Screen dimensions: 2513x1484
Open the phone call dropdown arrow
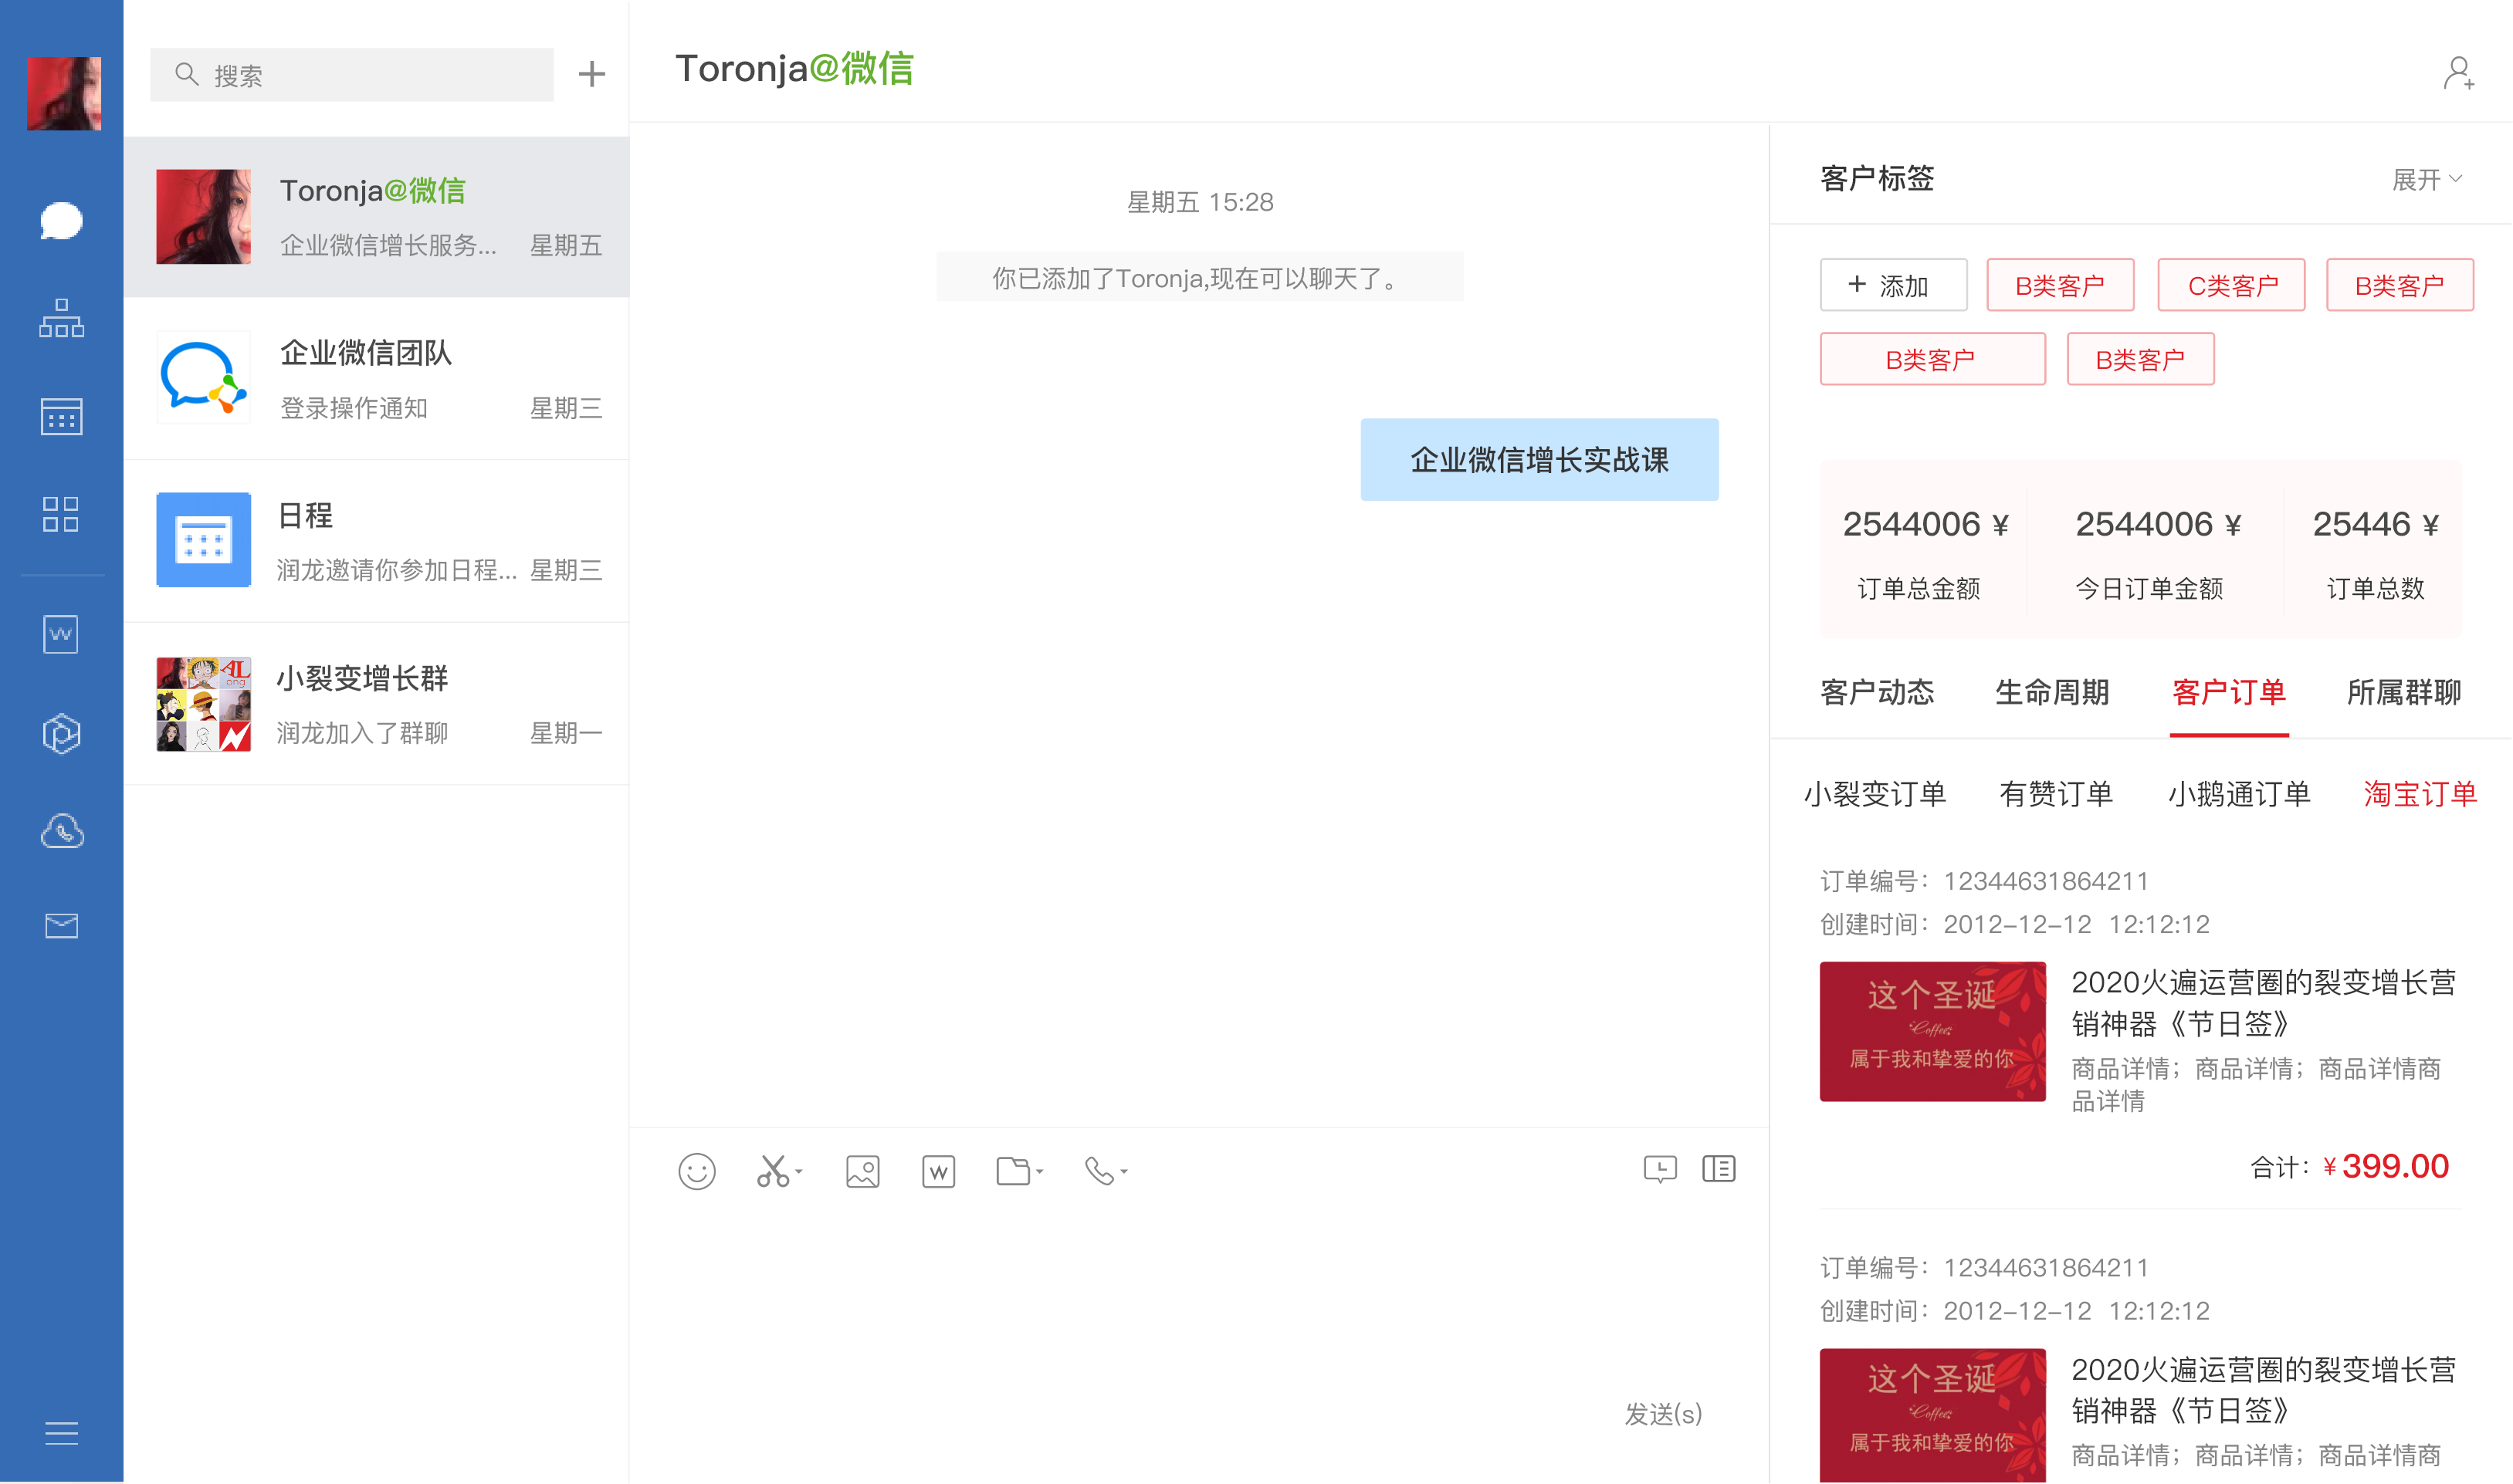click(x=1124, y=1172)
